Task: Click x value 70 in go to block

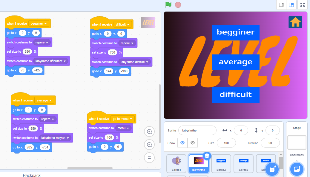Action: (x=22, y=70)
